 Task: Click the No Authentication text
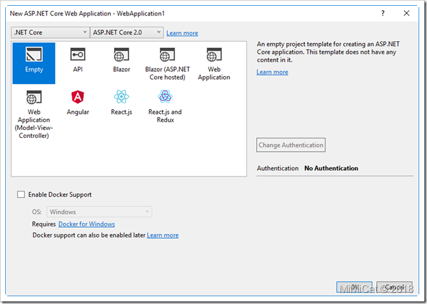(x=331, y=168)
